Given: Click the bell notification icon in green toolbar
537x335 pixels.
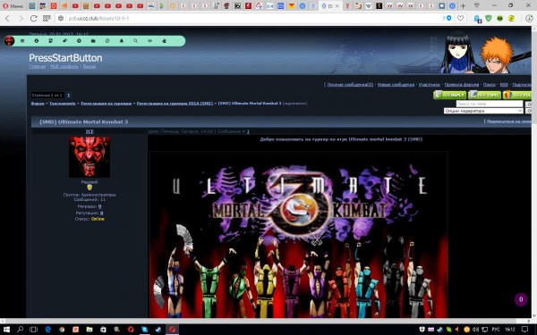Looking at the screenshot, I should [x=121, y=41].
